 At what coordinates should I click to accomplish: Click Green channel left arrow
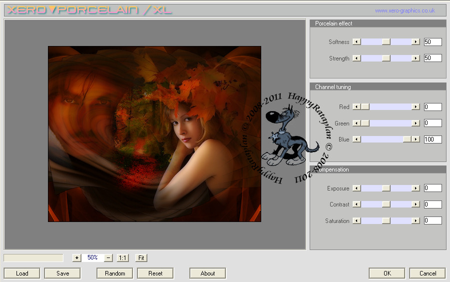pyautogui.click(x=357, y=123)
